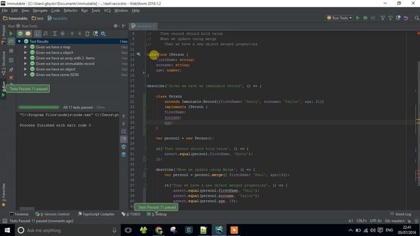This screenshot has width=420, height=236.
Task: Open test runner settings gear in test toolbar
Action: [x=103, y=33]
